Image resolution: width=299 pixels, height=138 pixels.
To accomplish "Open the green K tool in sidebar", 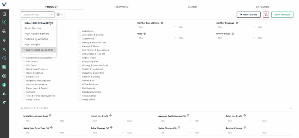I will [4, 22].
